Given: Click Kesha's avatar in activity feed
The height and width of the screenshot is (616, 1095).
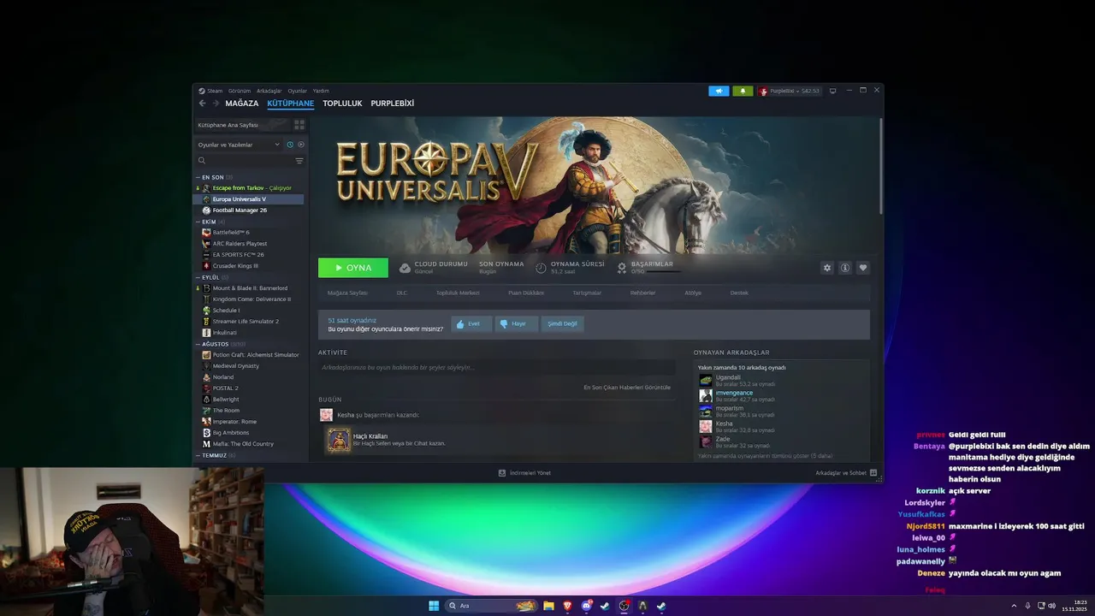Looking at the screenshot, I should pos(326,415).
